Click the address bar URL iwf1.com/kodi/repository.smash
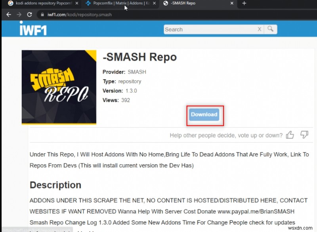 (80, 15)
